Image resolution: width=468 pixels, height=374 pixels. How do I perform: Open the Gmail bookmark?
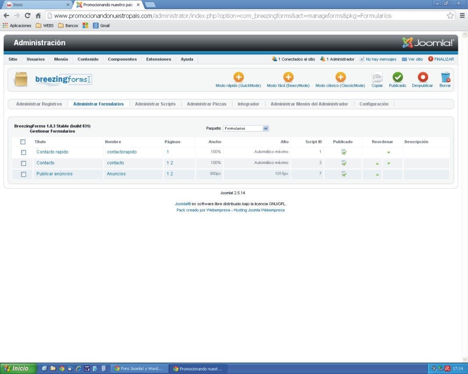pos(101,25)
